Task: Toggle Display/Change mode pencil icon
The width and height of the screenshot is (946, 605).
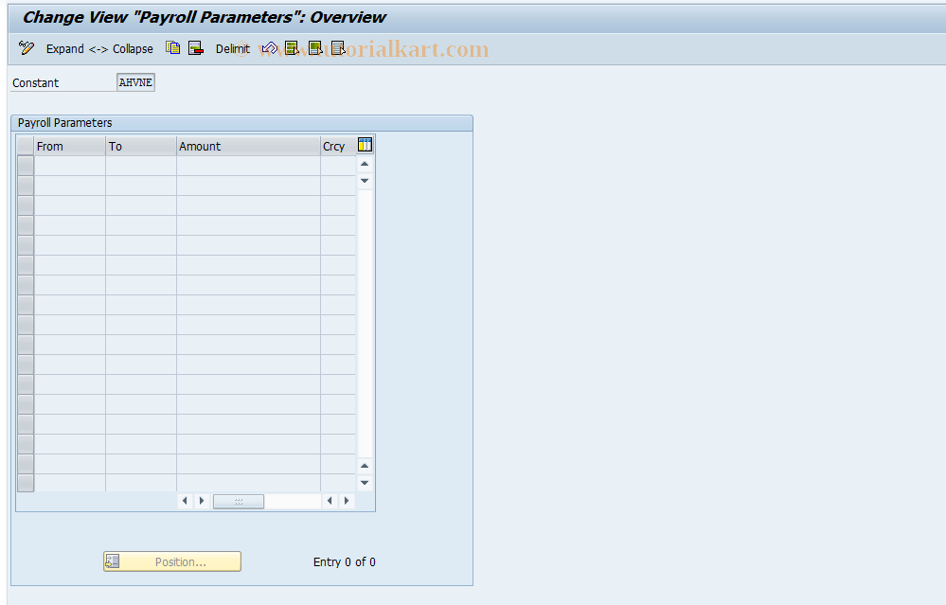Action: pos(26,48)
